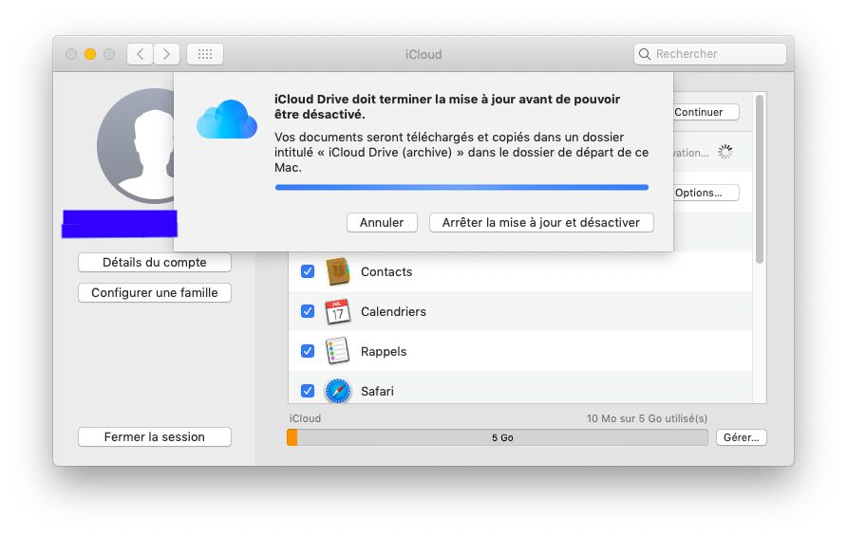The image size is (847, 536).
Task: Click the blue update progress bar
Action: tap(461, 187)
